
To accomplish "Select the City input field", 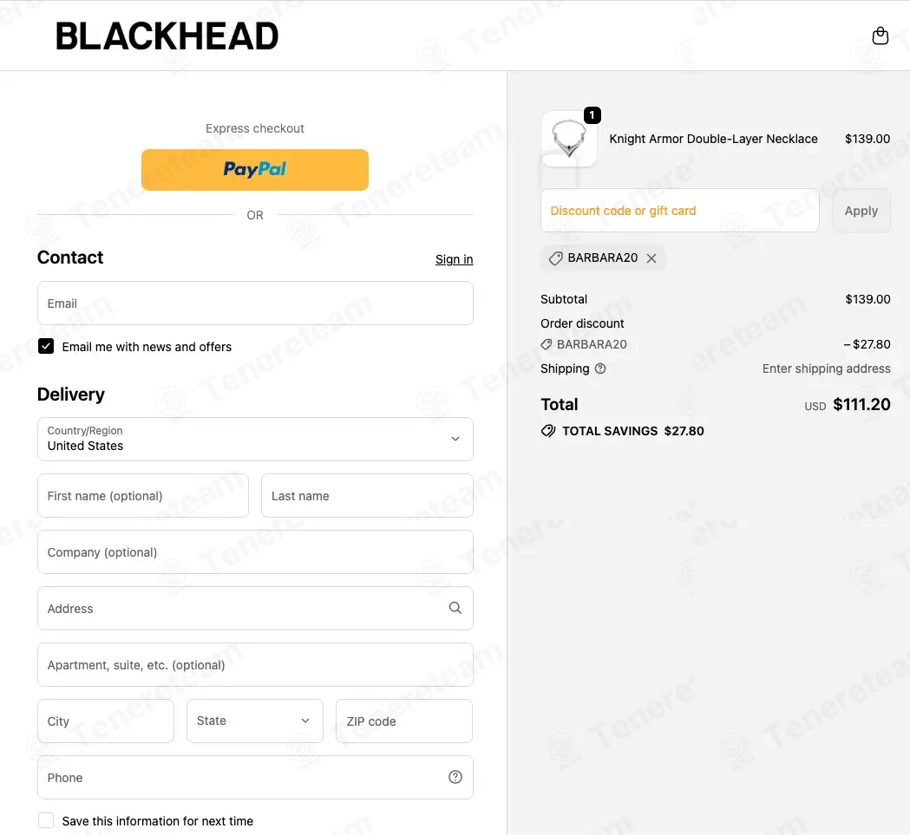I will coord(106,721).
